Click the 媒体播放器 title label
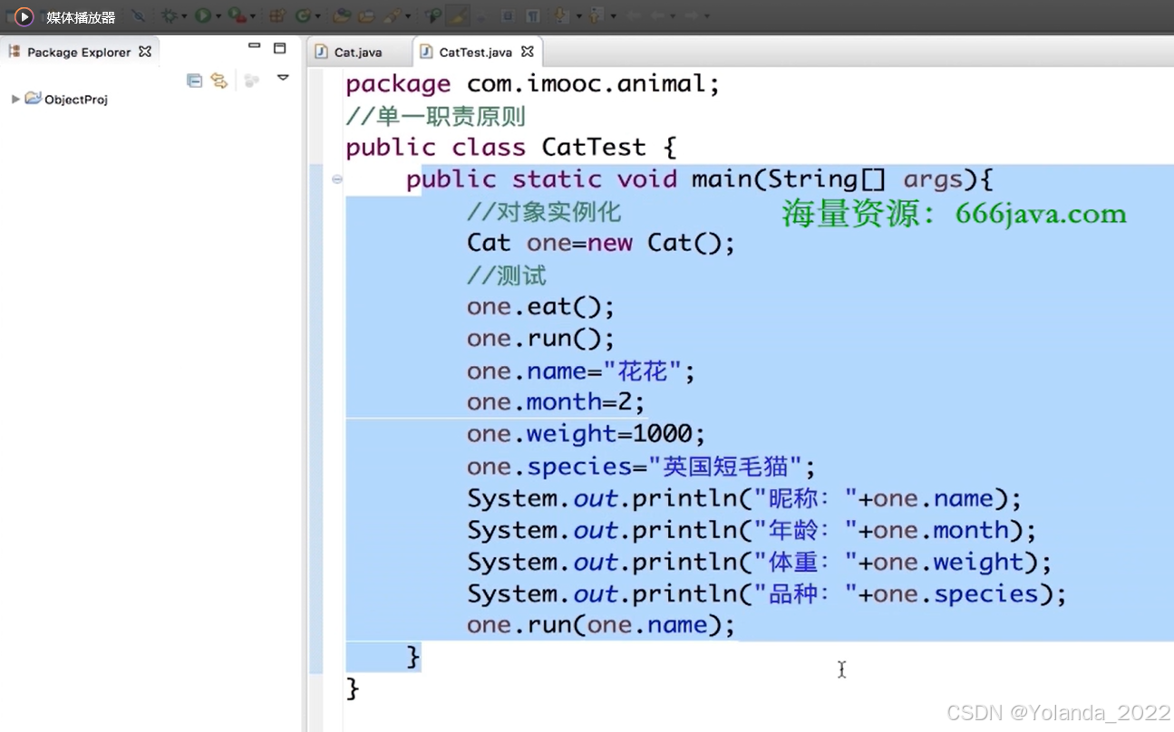This screenshot has height=732, width=1174. [x=81, y=17]
